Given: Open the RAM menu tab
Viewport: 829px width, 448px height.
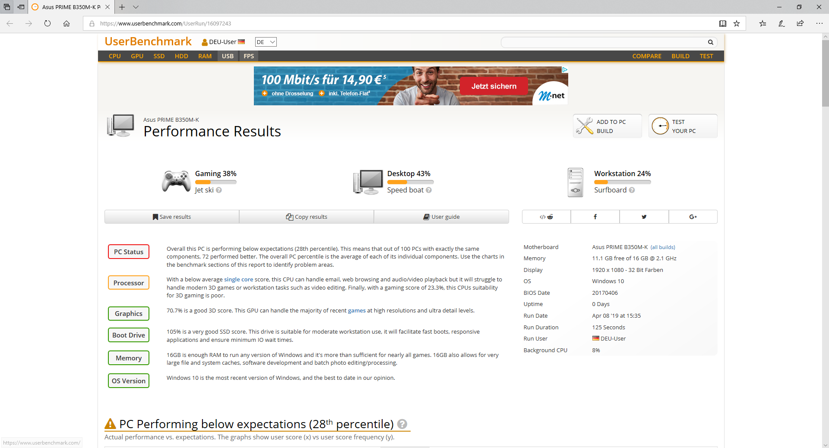Looking at the screenshot, I should (205, 56).
